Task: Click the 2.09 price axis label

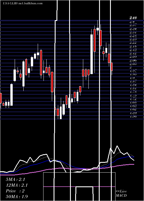Action: pyautogui.click(x=133, y=57)
